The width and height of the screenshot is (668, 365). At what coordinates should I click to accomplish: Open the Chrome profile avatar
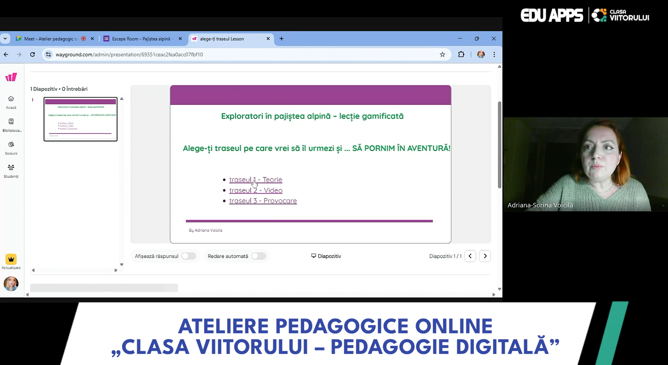[x=481, y=54]
